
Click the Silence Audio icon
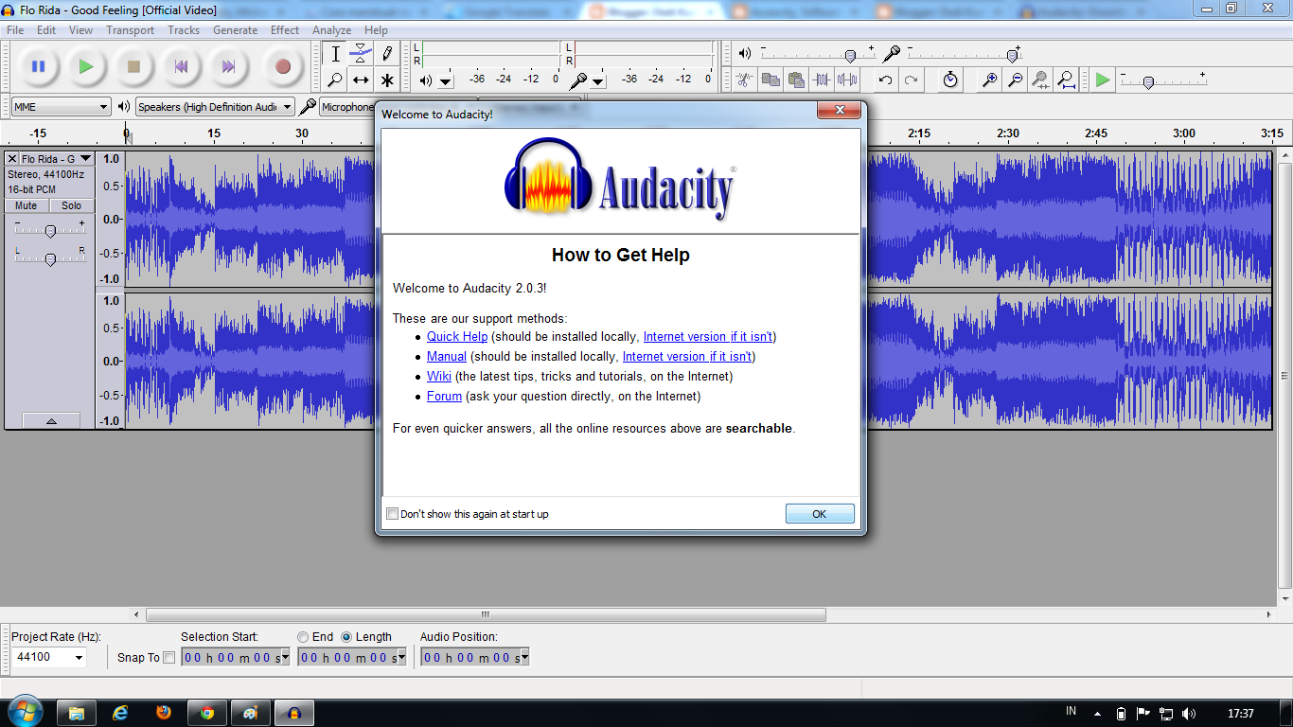(846, 80)
